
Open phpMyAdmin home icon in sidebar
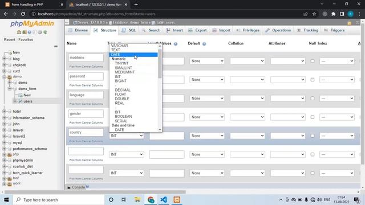point(19,32)
